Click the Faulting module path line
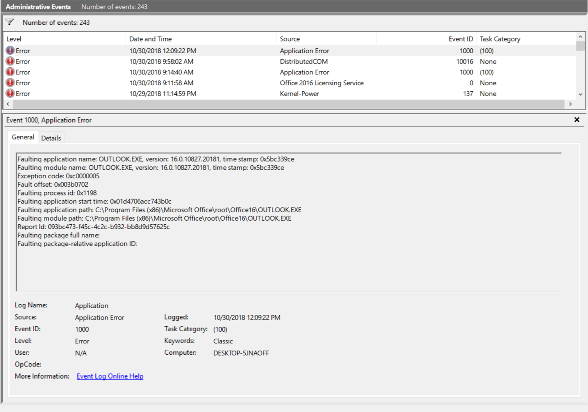The height and width of the screenshot is (412, 588). click(x=154, y=218)
